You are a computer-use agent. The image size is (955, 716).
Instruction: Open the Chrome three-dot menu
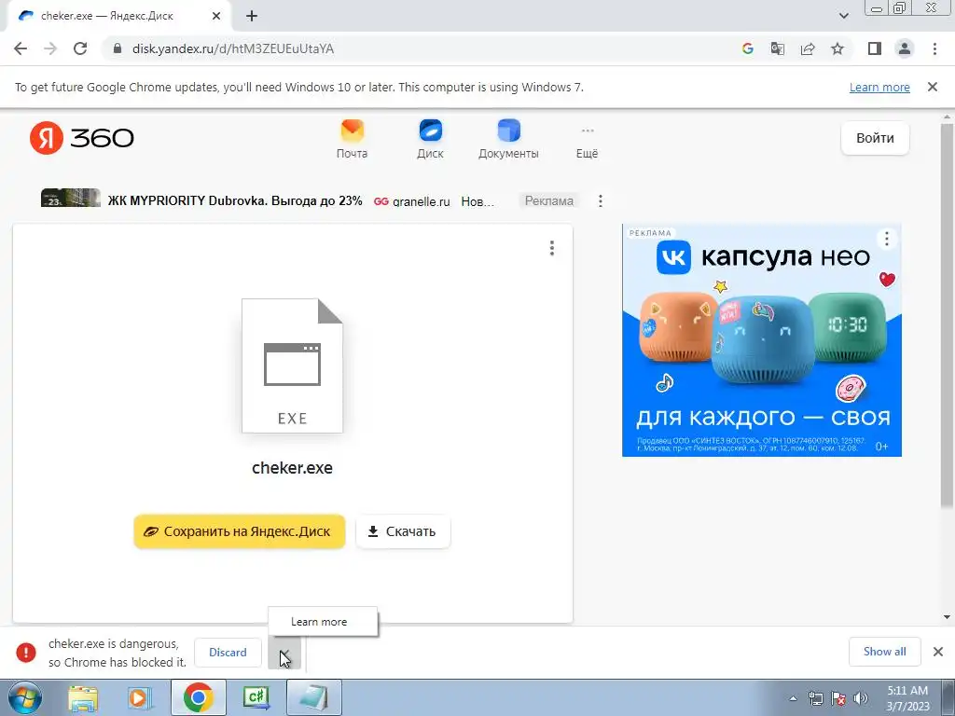(x=934, y=48)
